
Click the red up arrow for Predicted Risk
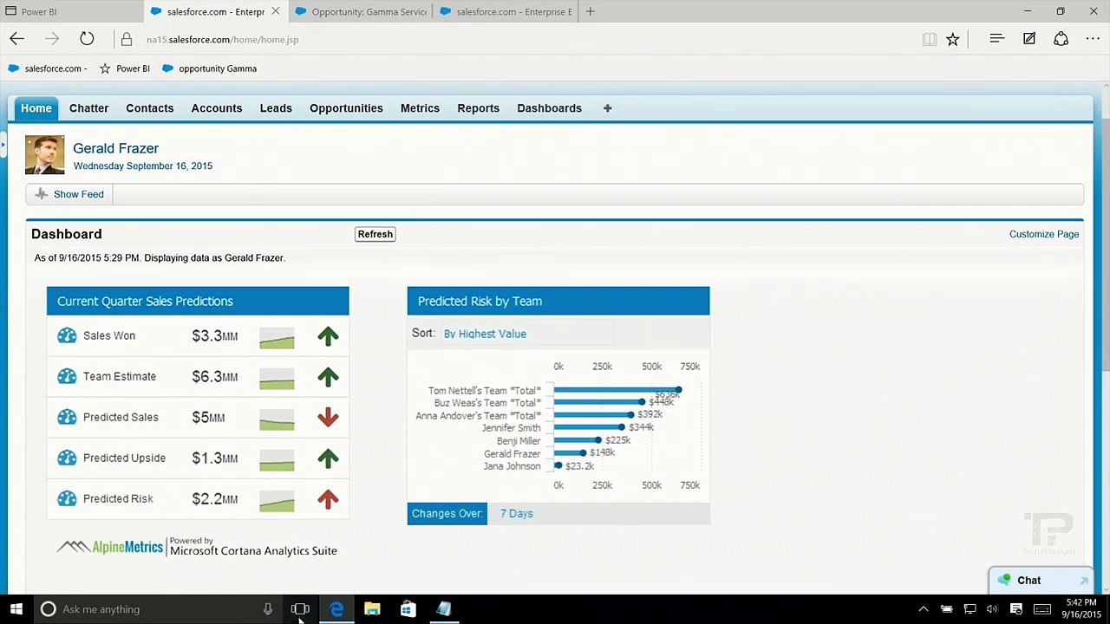(x=328, y=498)
